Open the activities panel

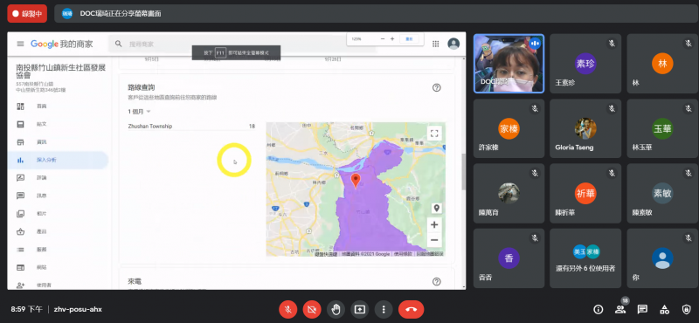(664, 309)
